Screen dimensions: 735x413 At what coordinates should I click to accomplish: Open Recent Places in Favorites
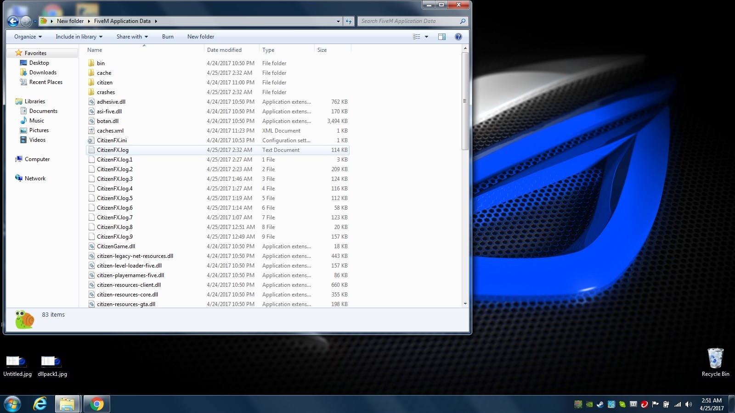[x=45, y=82]
